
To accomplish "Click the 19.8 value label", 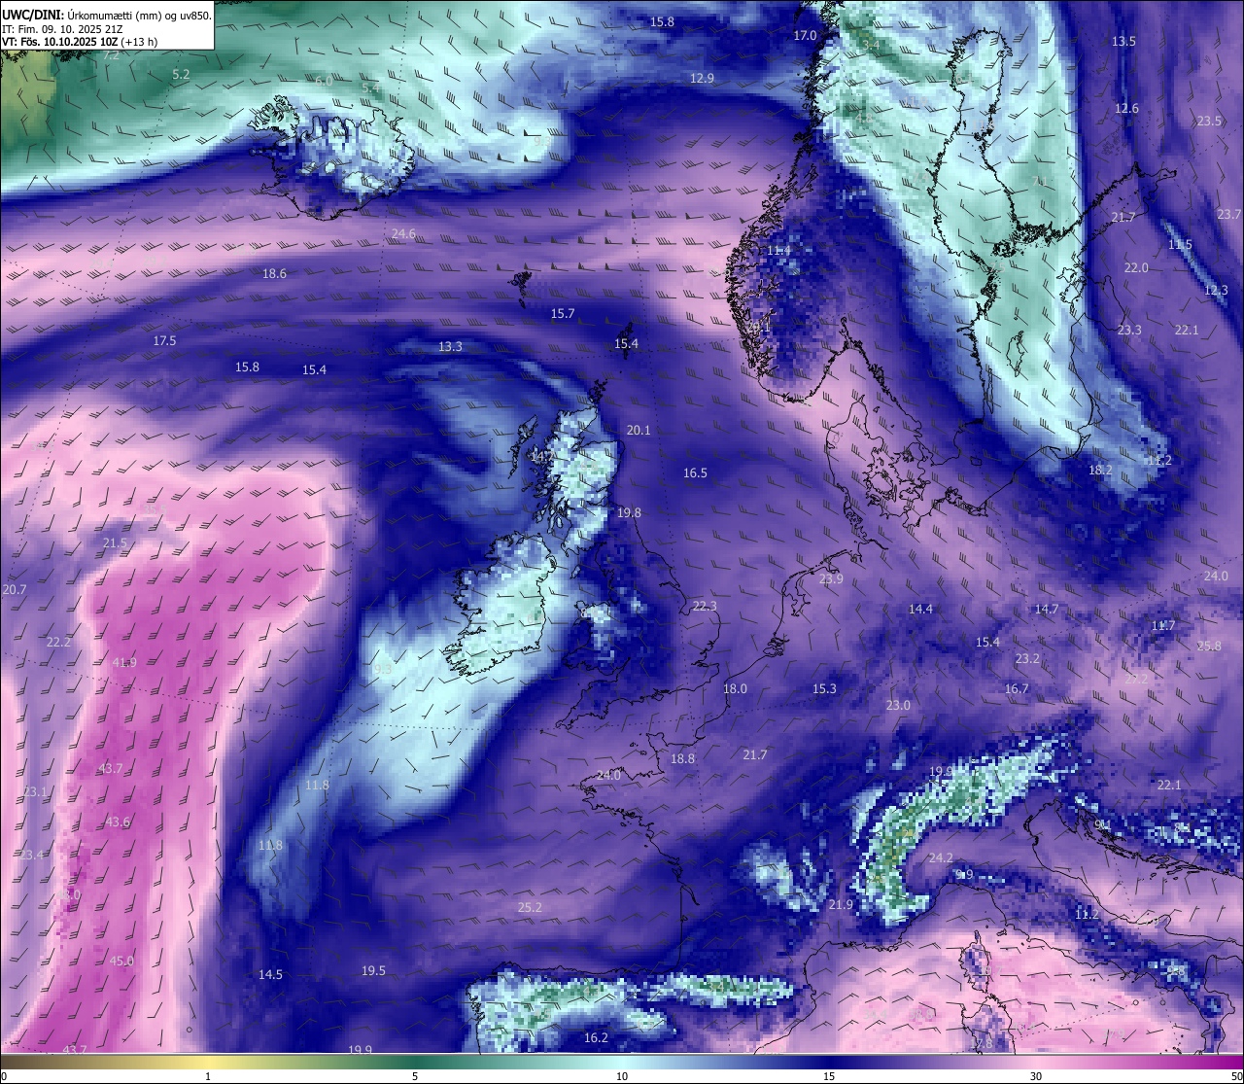I will (628, 512).
